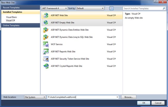Pick the WCF Service template icon
168x107 pixels.
coord(46,44)
